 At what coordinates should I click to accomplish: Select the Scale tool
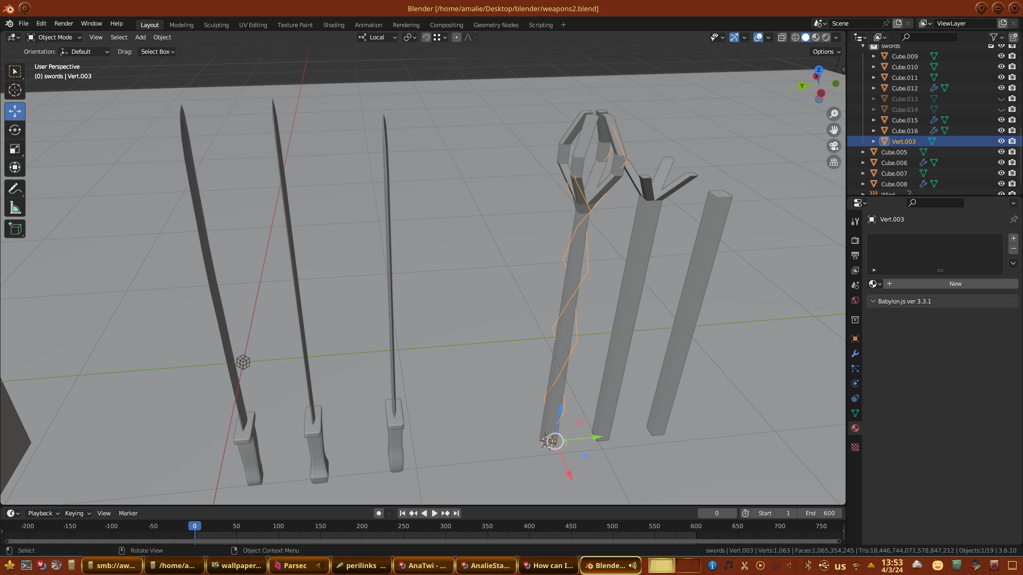tap(15, 149)
